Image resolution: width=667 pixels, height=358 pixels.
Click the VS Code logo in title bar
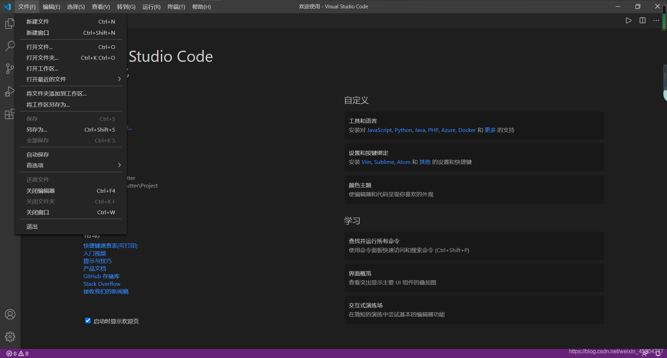click(7, 7)
